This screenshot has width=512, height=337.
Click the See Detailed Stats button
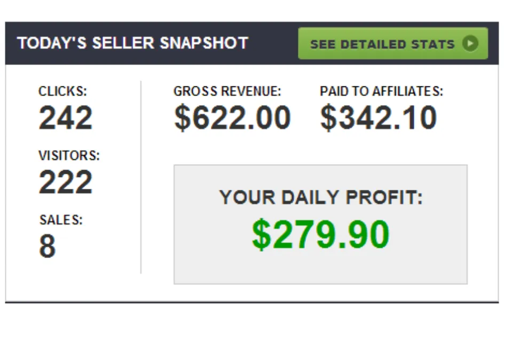tap(393, 43)
